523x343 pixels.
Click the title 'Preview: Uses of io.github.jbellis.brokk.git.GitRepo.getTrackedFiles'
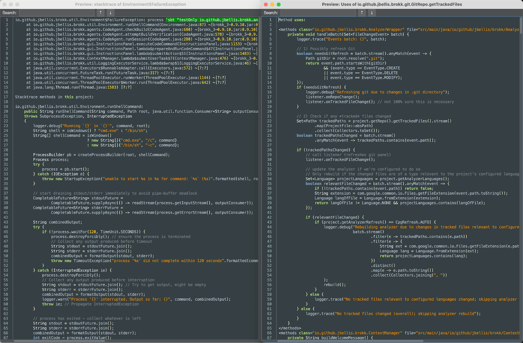[x=392, y=4]
